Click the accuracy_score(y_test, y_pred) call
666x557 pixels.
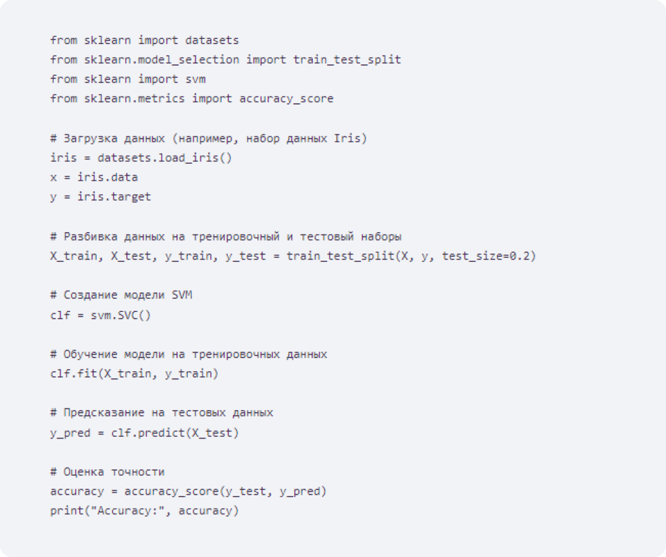tap(225, 491)
